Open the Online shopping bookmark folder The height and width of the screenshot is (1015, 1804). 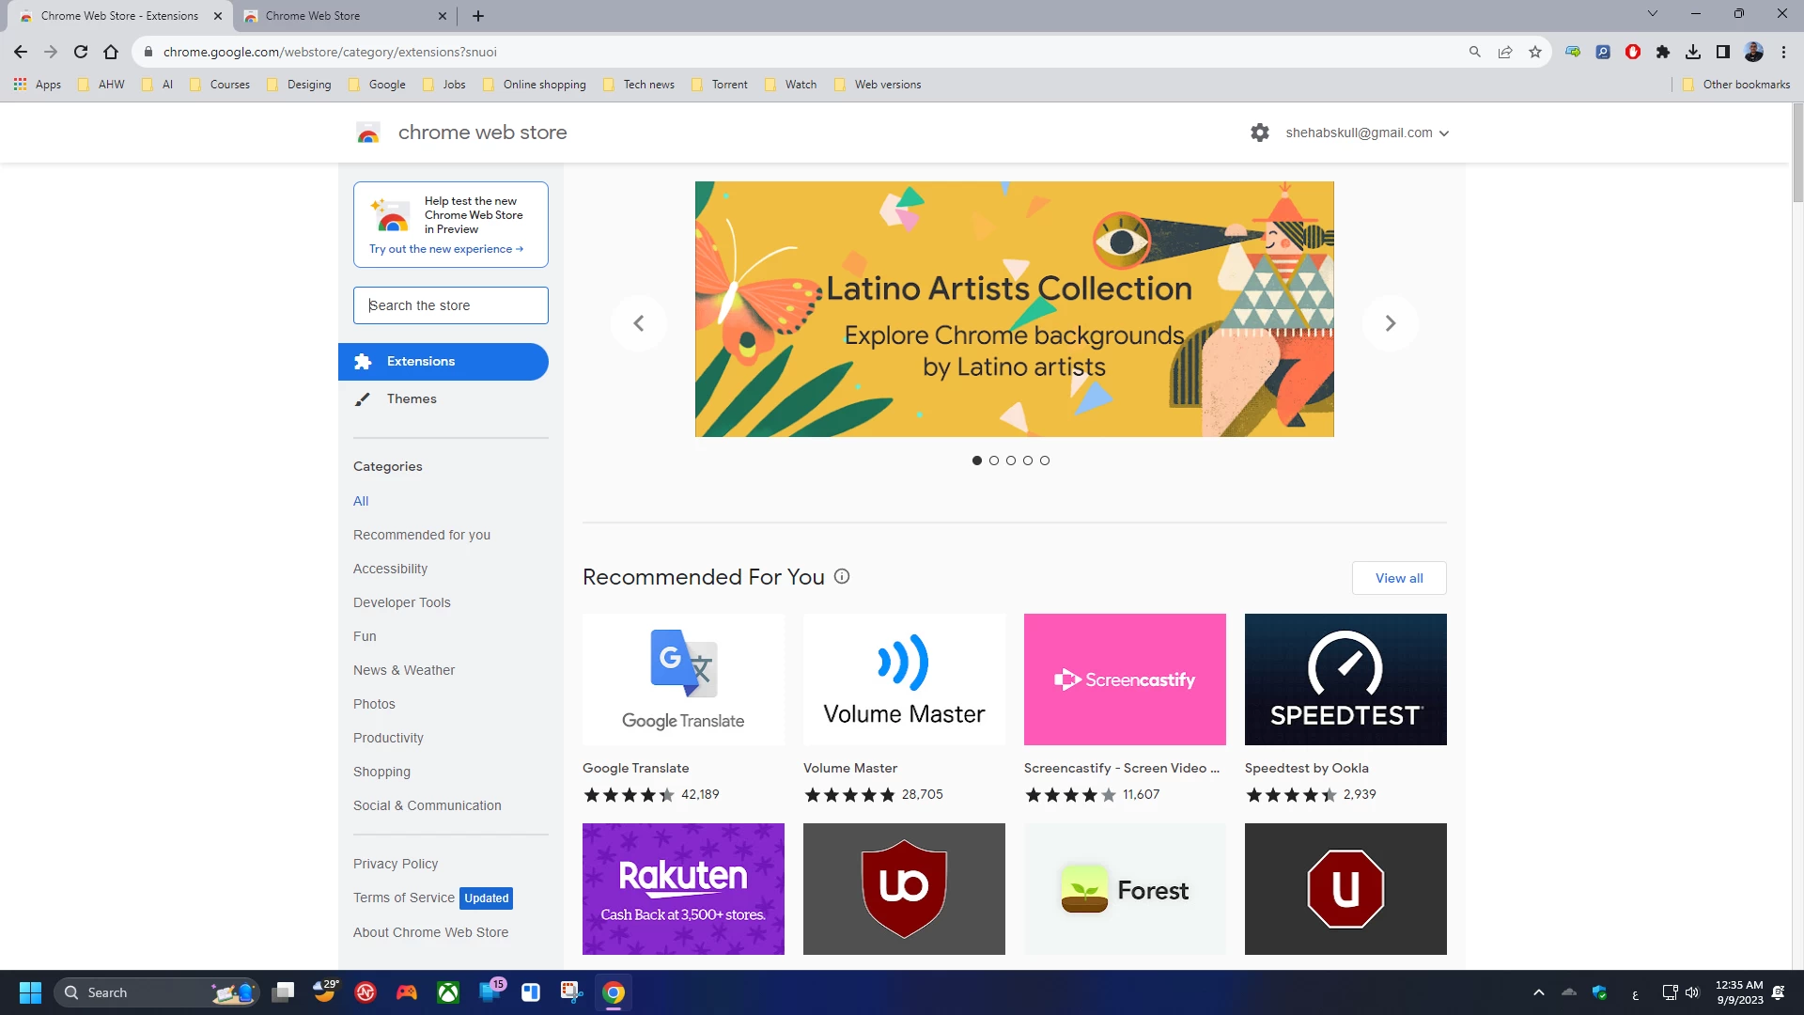pyautogui.click(x=535, y=85)
